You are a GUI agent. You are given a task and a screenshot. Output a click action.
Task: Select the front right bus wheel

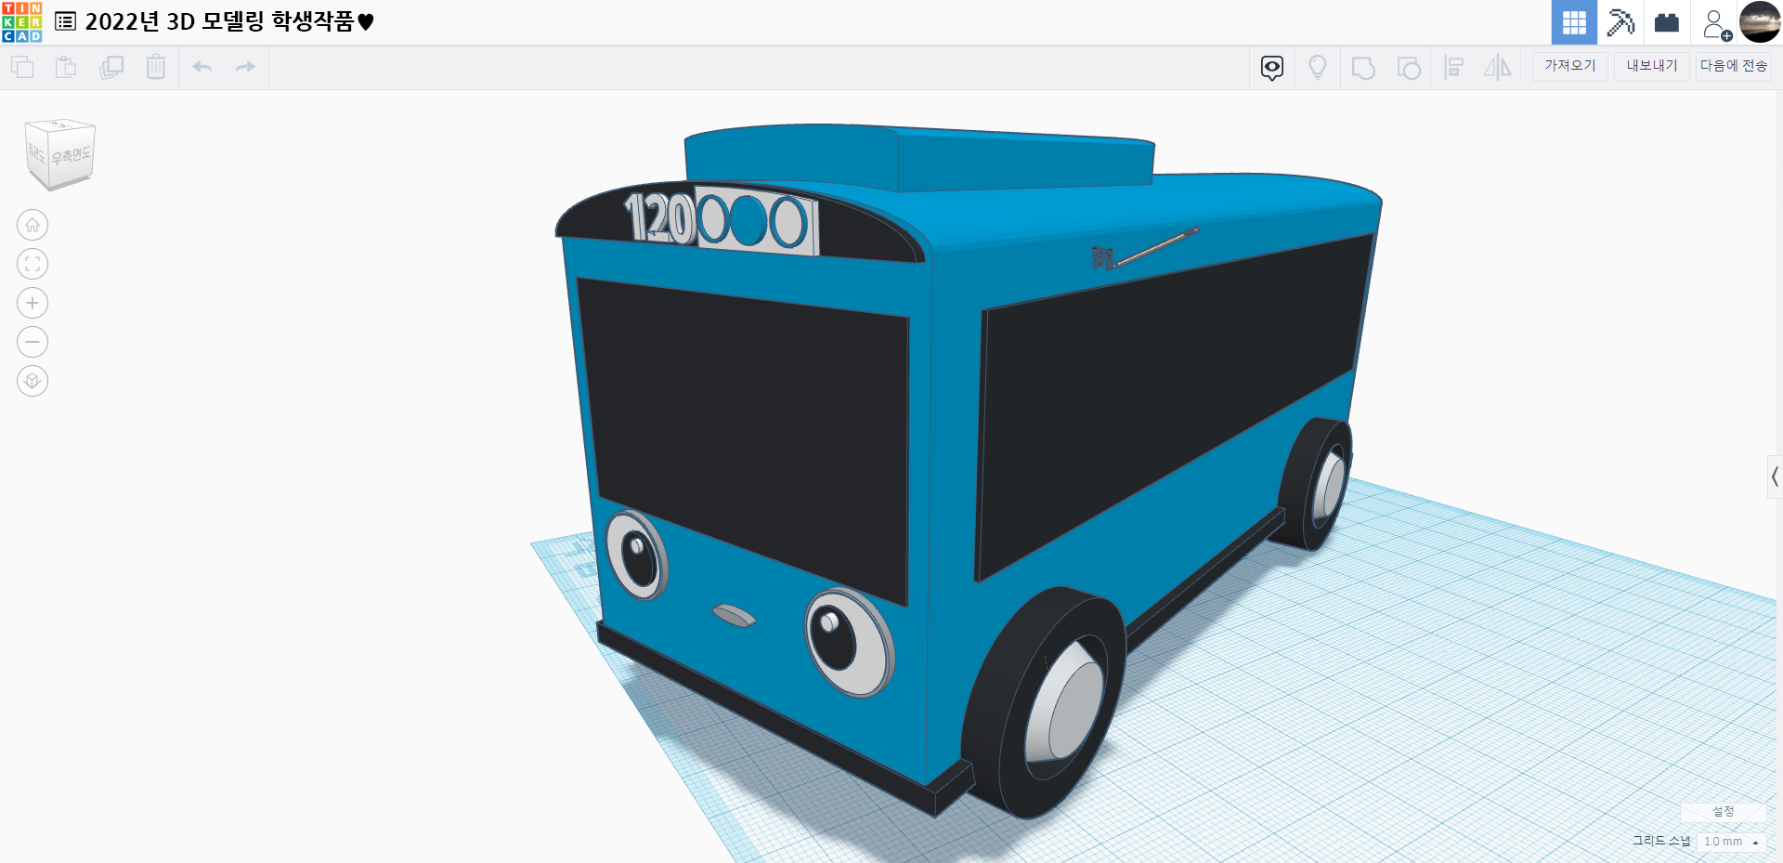pos(1045,701)
